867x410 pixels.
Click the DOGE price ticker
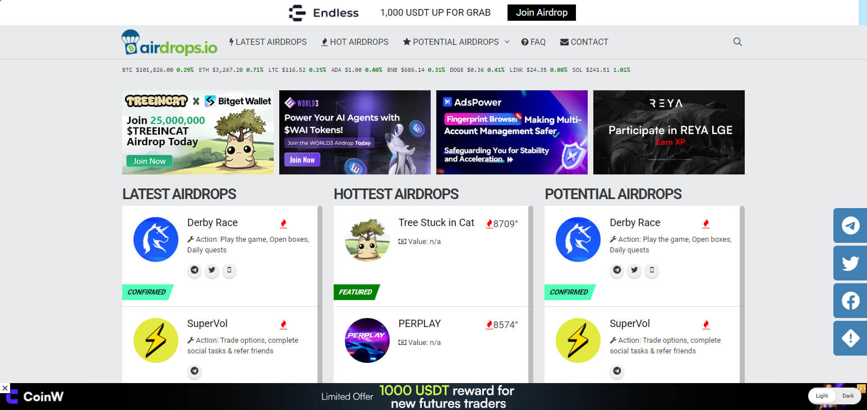(x=477, y=70)
